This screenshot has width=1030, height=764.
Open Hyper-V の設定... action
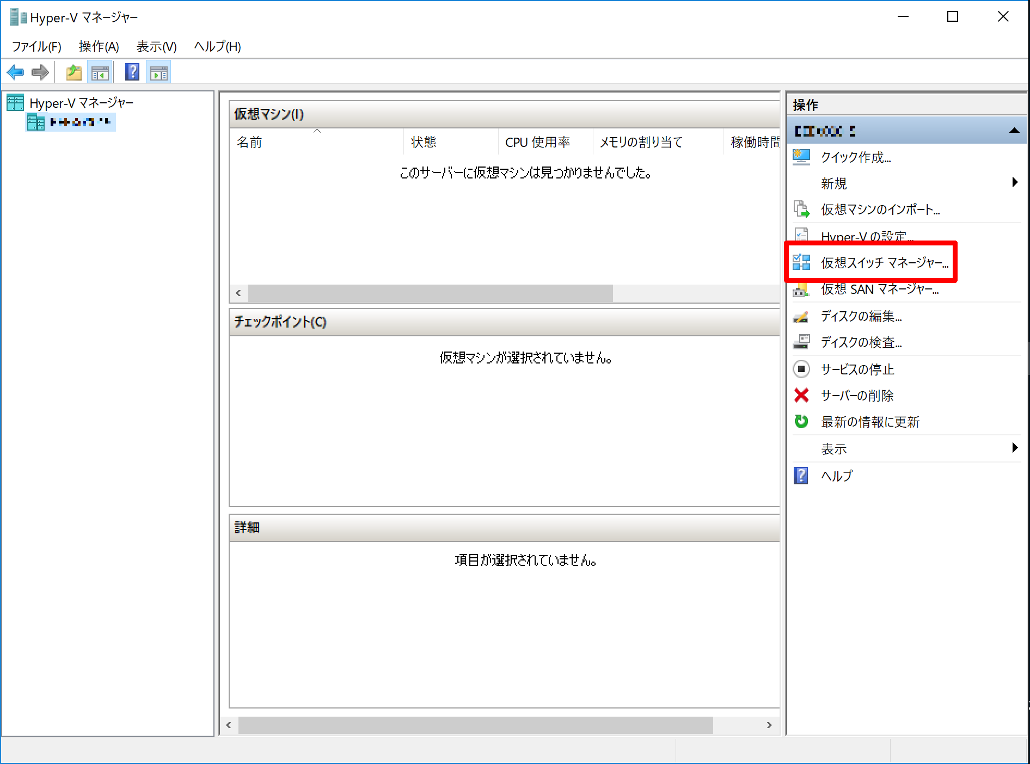pyautogui.click(x=867, y=236)
